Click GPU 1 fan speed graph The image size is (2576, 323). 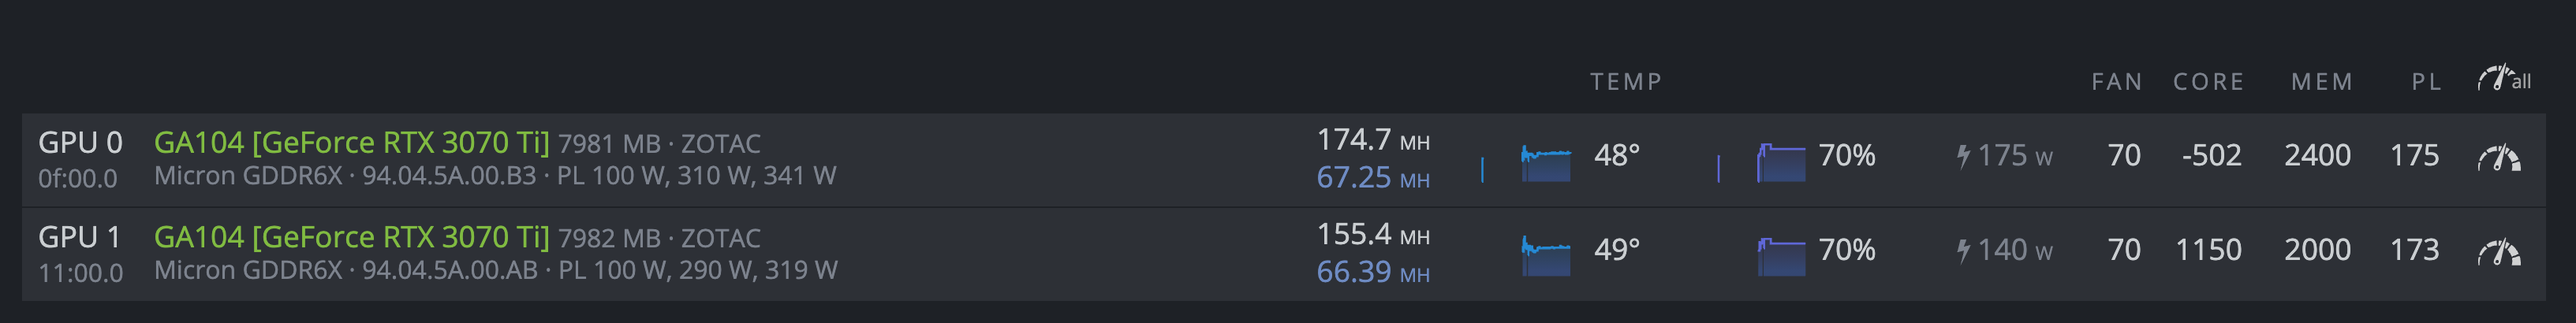[x=1781, y=256]
